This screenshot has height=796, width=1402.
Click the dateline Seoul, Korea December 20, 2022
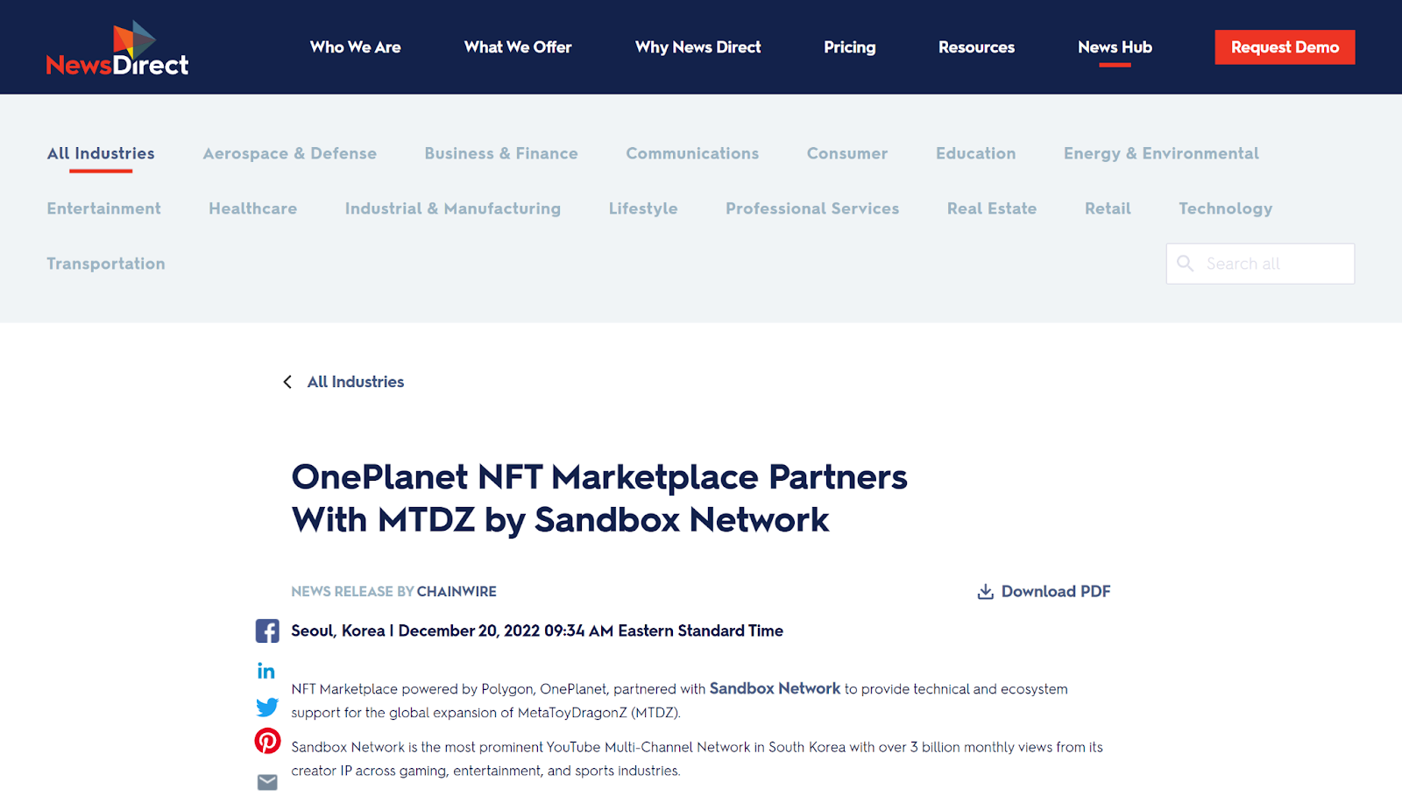(x=537, y=630)
